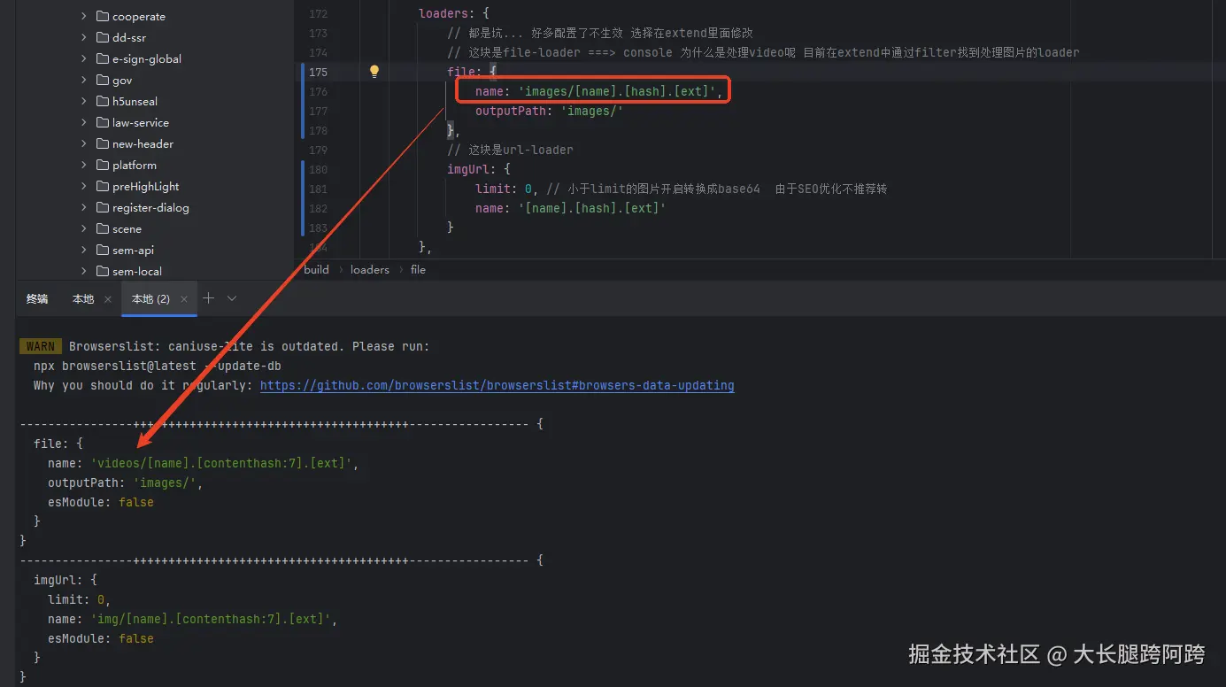
Task: Click the '[name].[hash].[ext]' string on line 182
Action: pos(592,208)
